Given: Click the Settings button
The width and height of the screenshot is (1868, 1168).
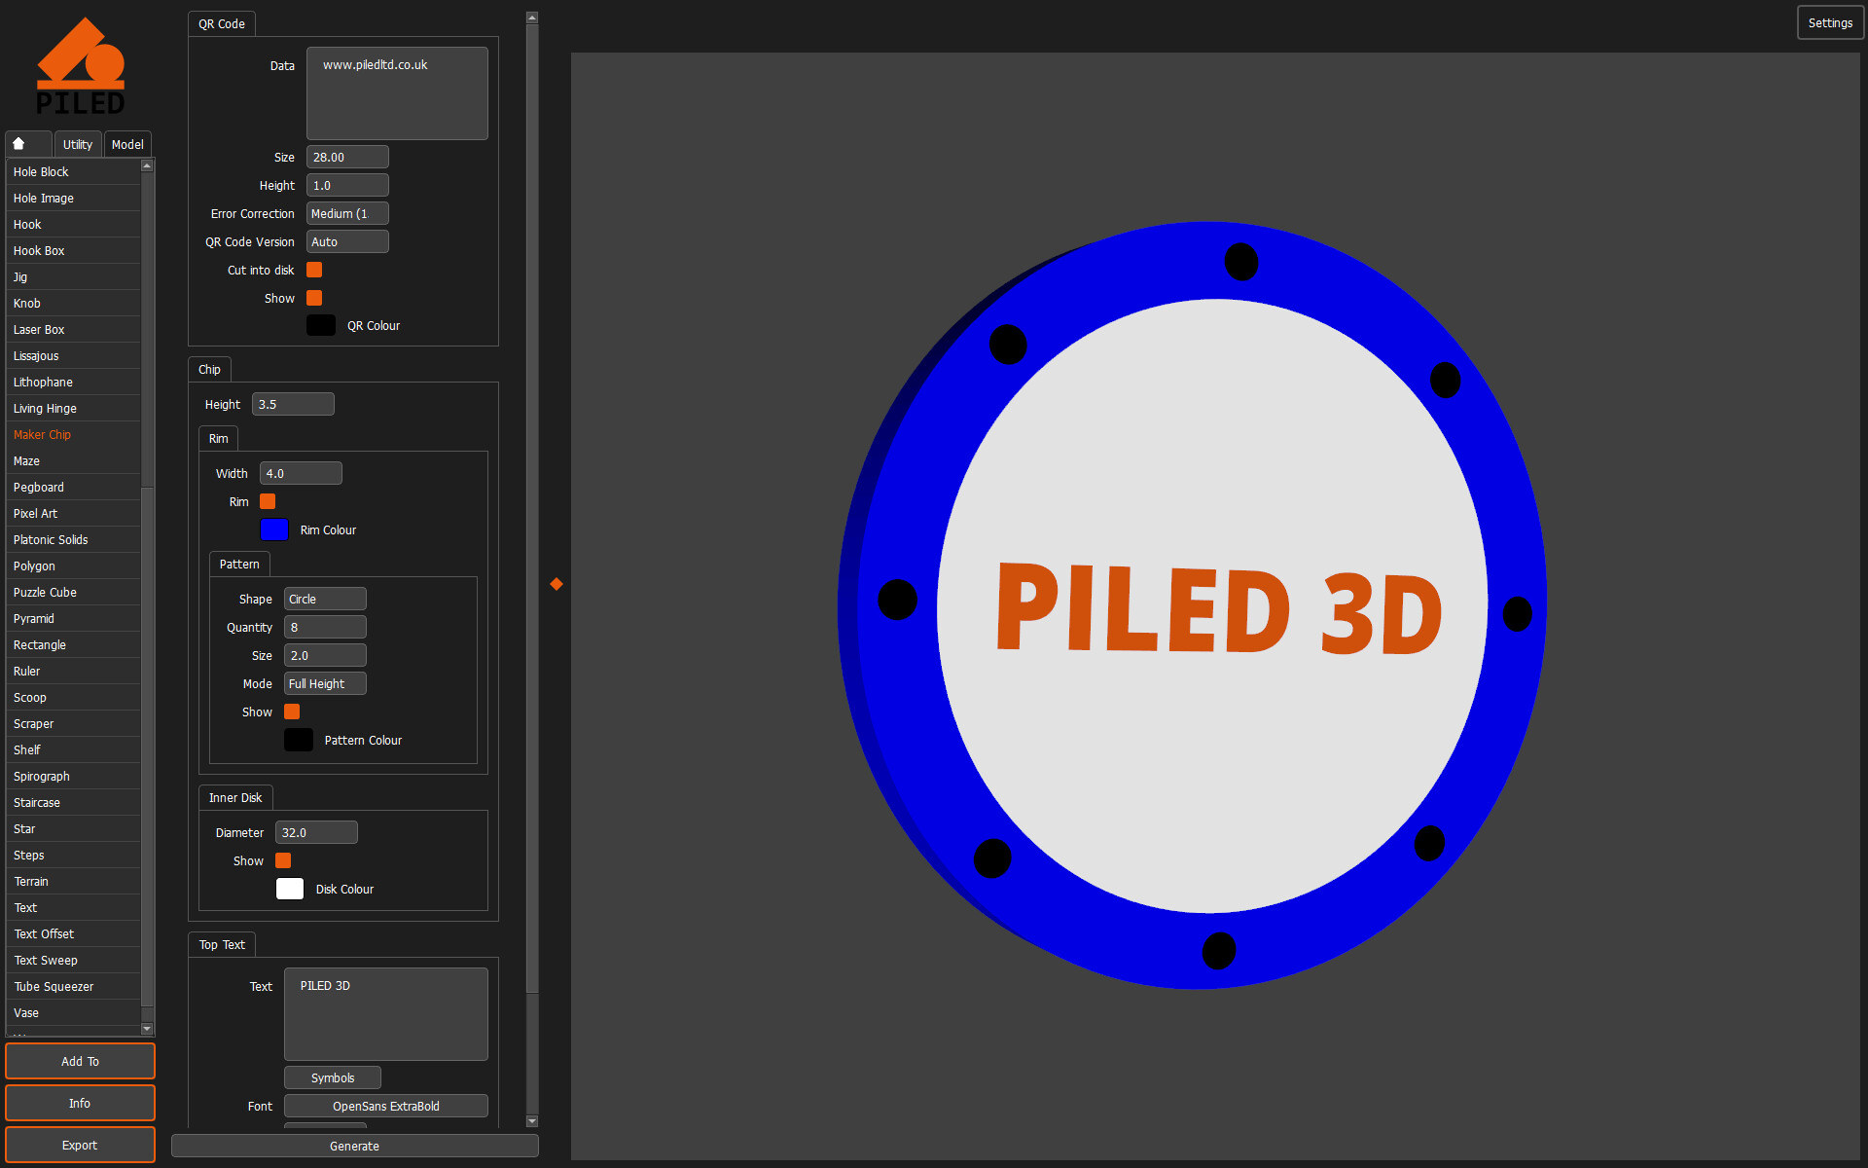Looking at the screenshot, I should coord(1830,22).
